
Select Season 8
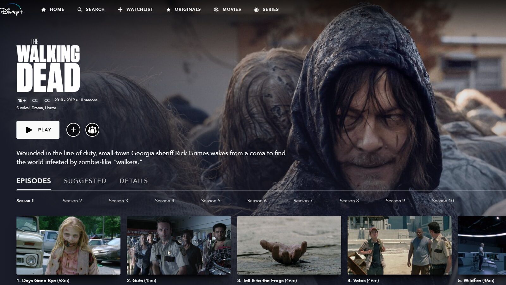[349, 201]
